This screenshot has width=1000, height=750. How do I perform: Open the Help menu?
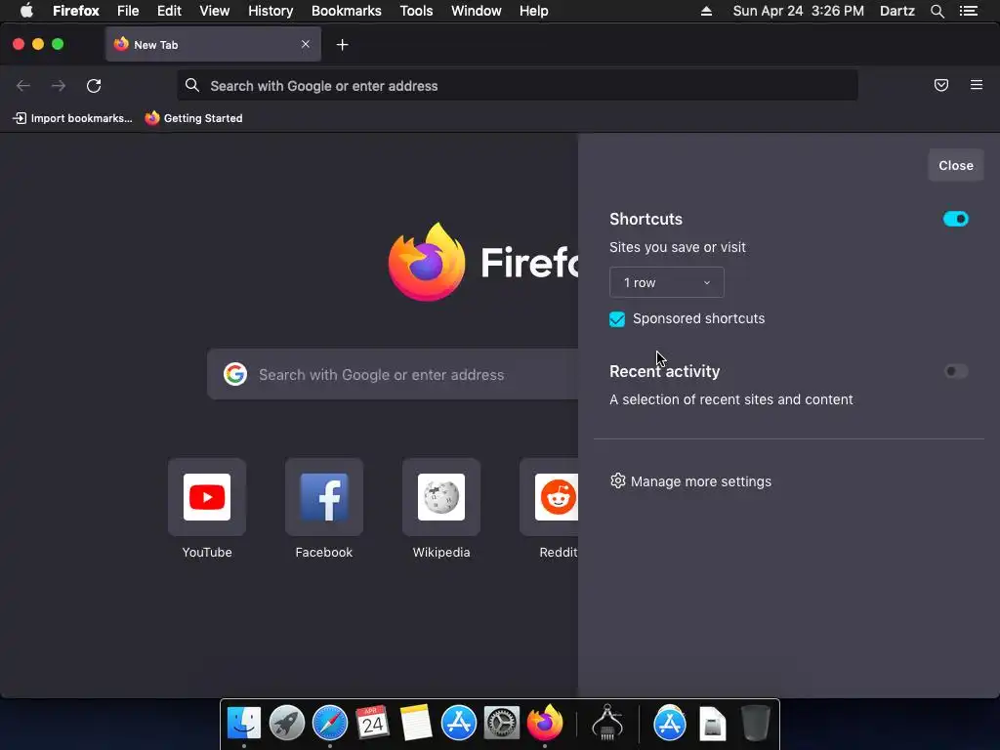(534, 11)
